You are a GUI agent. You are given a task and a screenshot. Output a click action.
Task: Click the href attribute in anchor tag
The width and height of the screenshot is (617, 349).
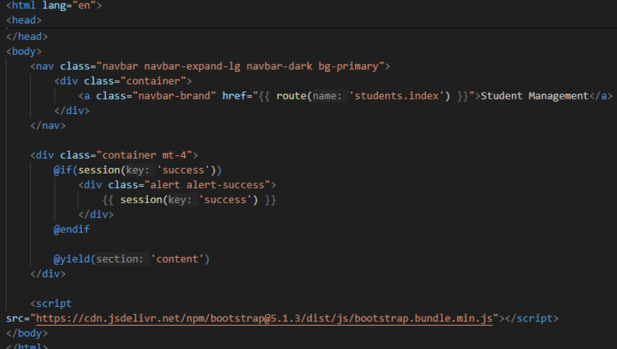234,96
